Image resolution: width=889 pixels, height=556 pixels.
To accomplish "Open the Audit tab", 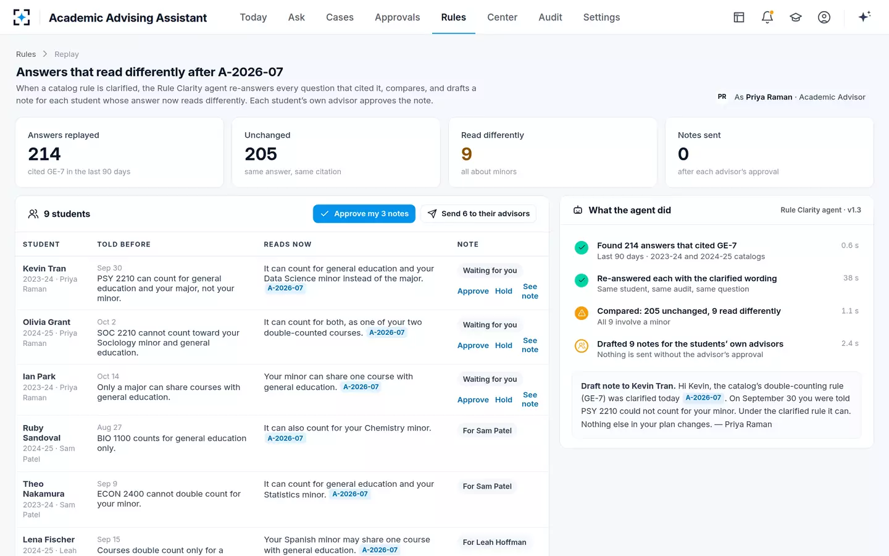I will pos(550,17).
